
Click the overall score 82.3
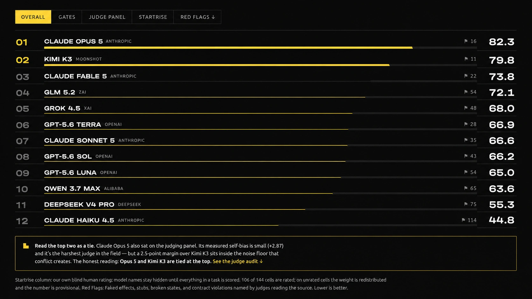click(x=501, y=42)
